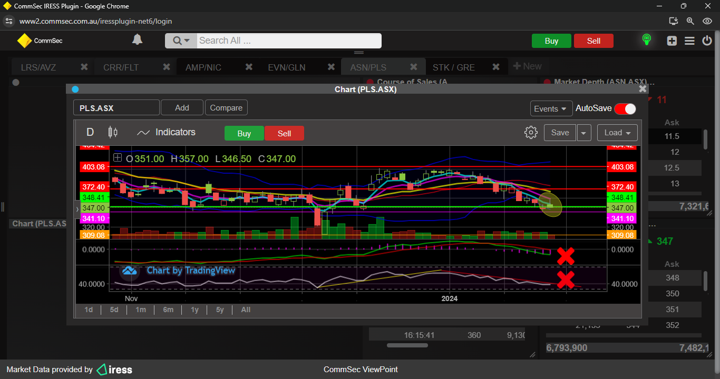720x379 pixels.
Task: Expand the Events dropdown
Action: pyautogui.click(x=551, y=108)
